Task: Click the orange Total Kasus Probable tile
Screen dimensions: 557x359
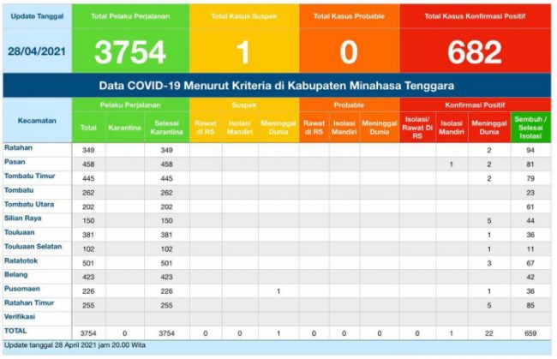Action: coord(349,41)
